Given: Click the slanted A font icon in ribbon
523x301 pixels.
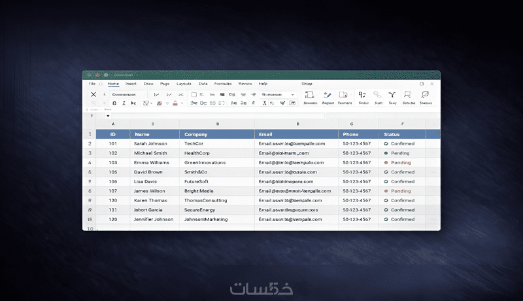Looking at the screenshot, I should coord(253,103).
